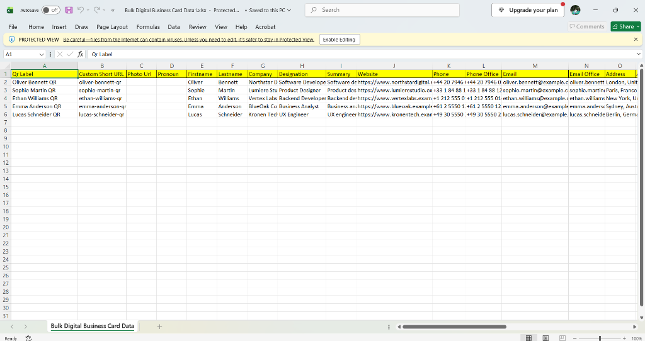Click the Enable Editing button
The width and height of the screenshot is (645, 341).
point(339,40)
